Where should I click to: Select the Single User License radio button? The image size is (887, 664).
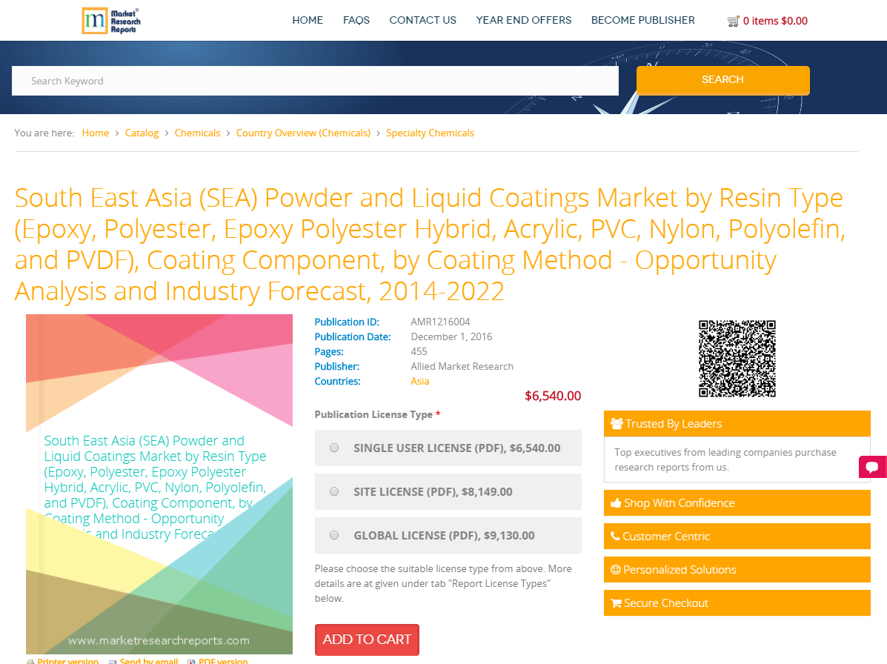pyautogui.click(x=333, y=448)
